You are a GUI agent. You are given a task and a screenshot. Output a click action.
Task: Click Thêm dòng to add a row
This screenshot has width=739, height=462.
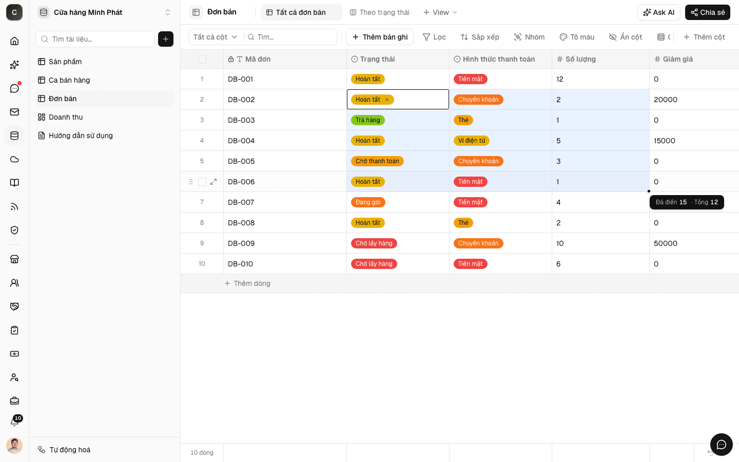coord(247,283)
